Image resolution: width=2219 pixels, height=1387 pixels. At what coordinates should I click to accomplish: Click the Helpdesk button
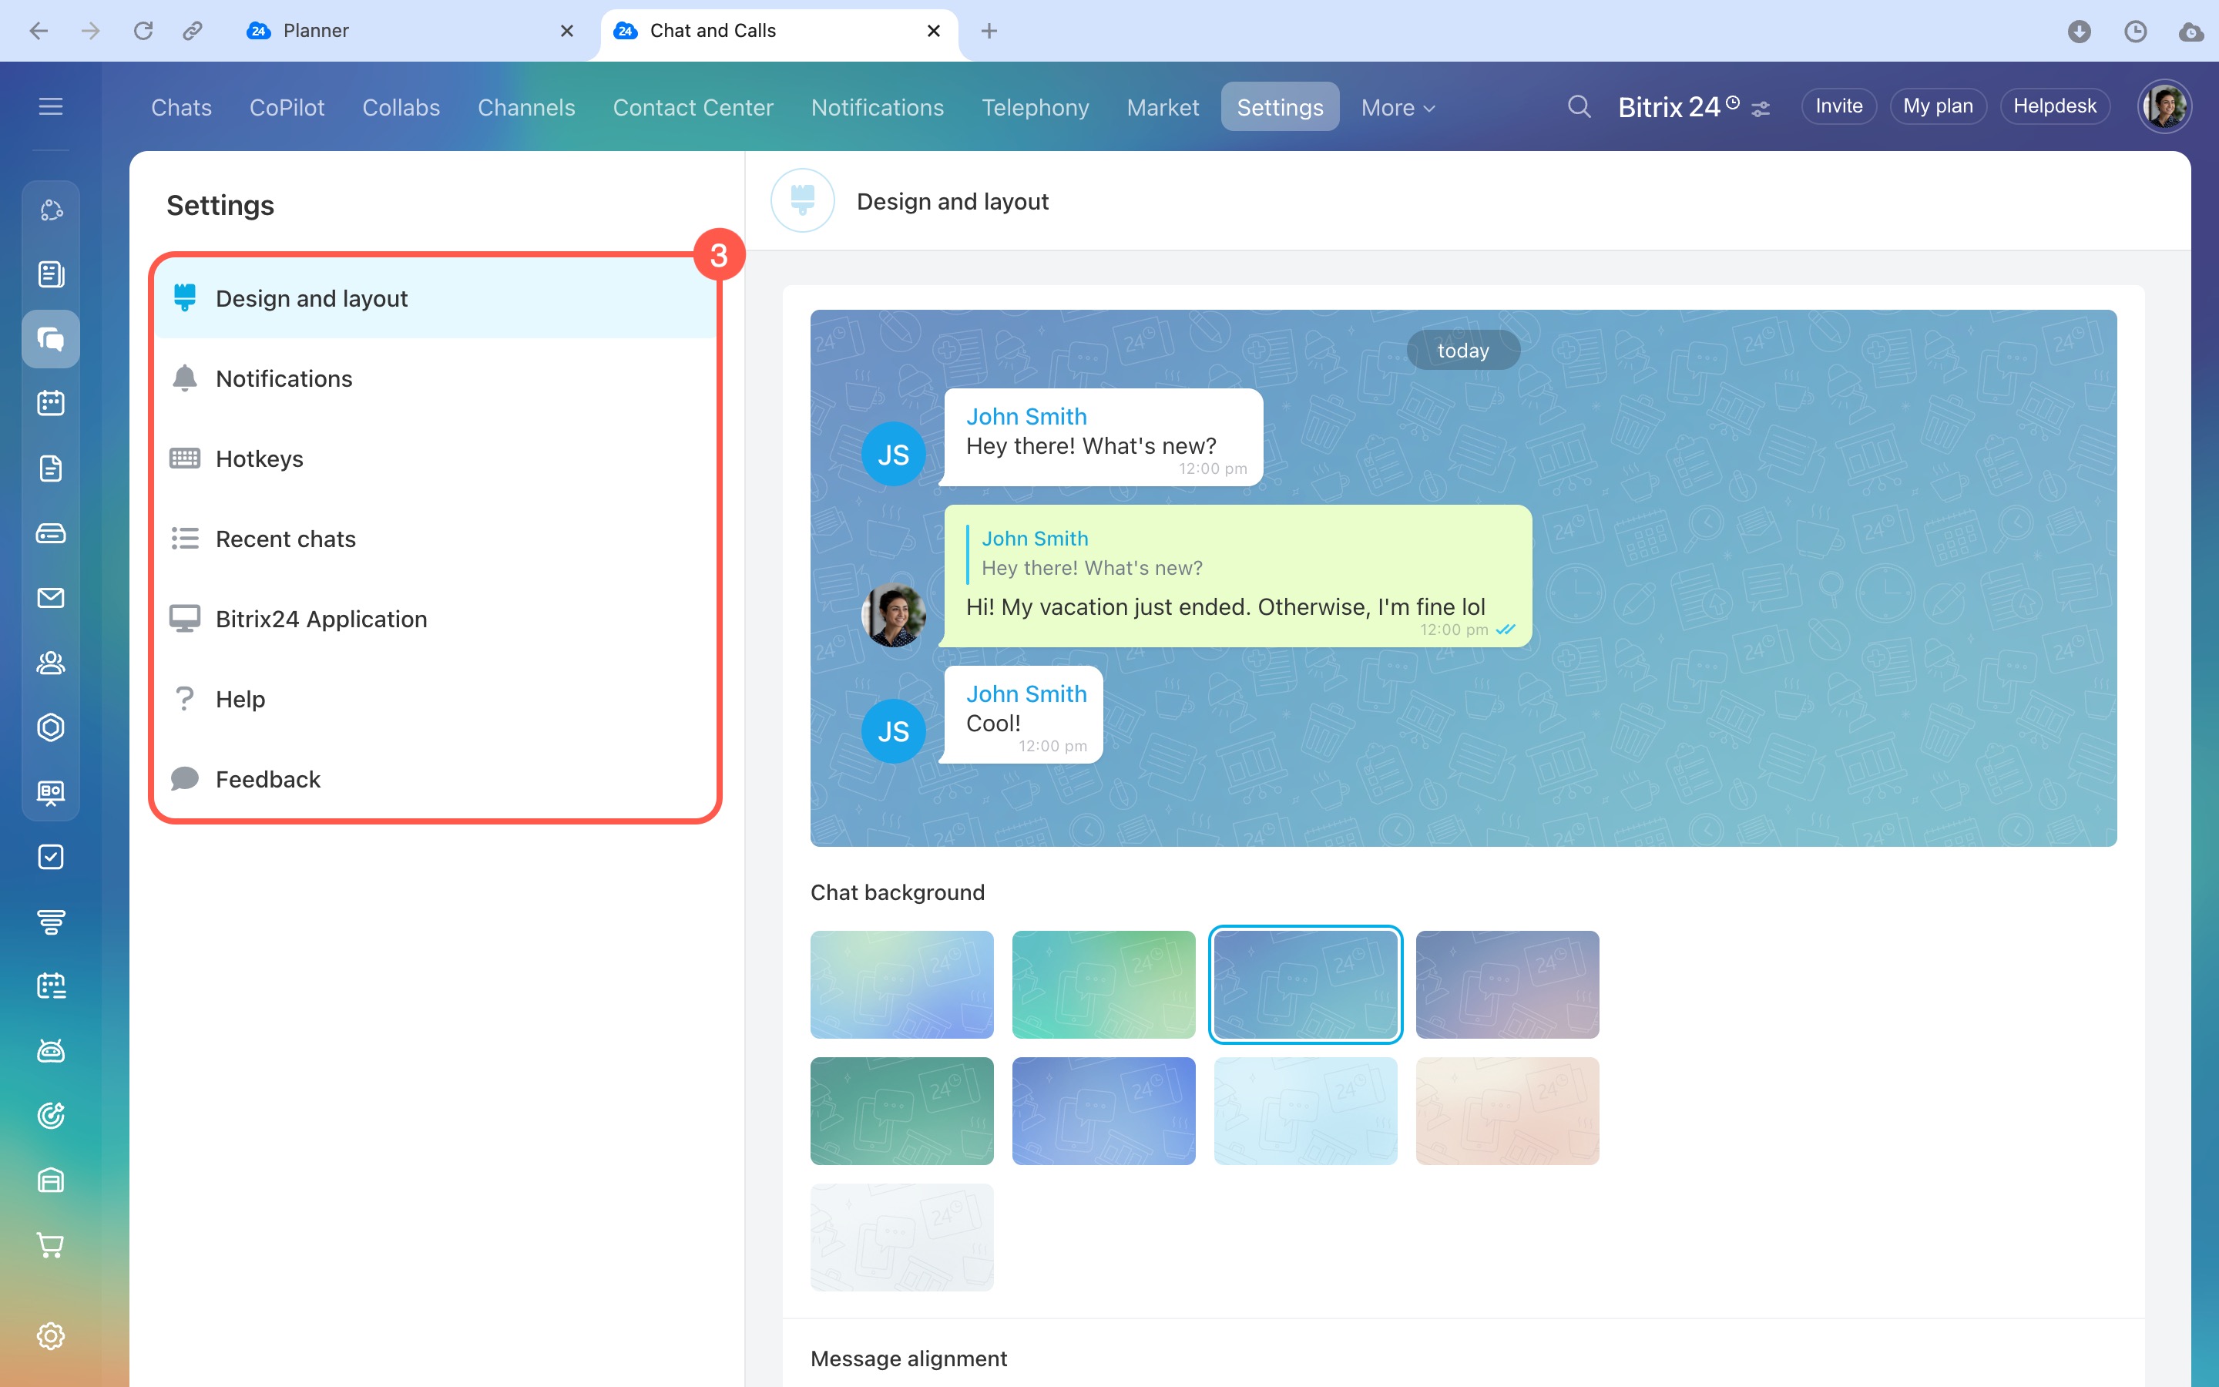2055,106
